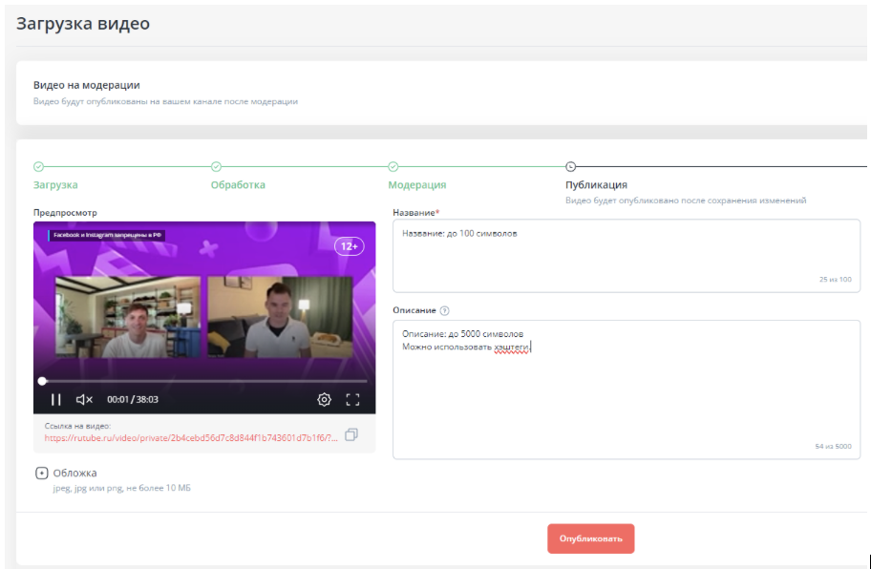Viewport: 871px width, 569px height.
Task: Pause the video preview
Action: point(56,399)
